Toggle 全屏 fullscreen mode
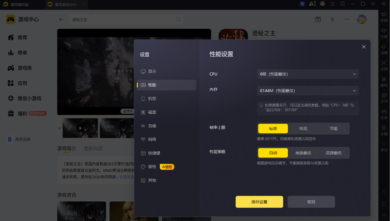 point(384,66)
